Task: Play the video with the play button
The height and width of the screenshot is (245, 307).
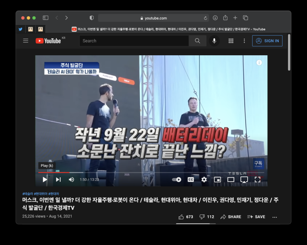Action: (x=45, y=180)
